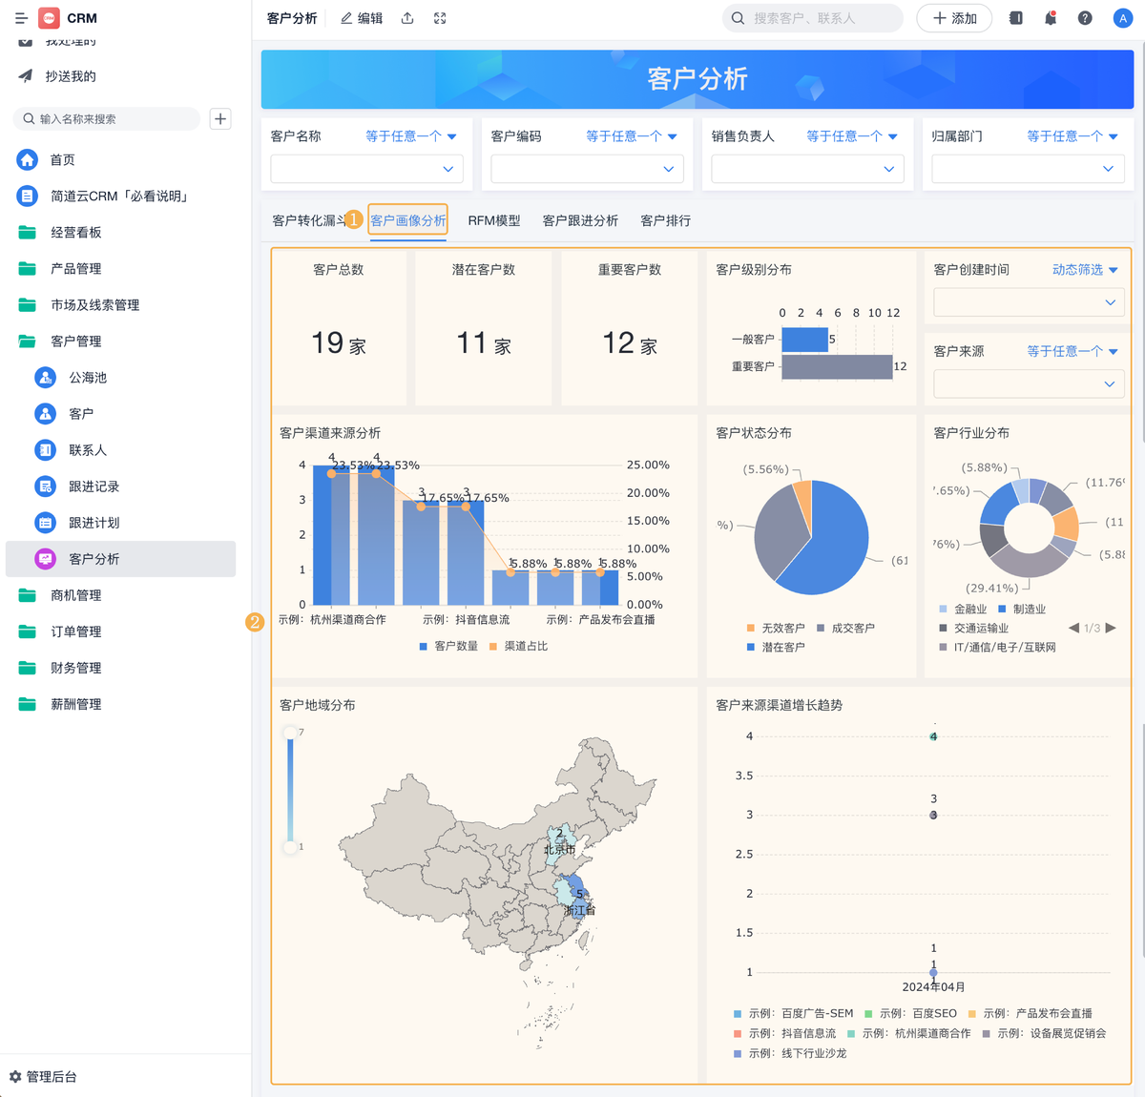Expand 动态筛选 condition for 客户创建时间

click(1085, 270)
